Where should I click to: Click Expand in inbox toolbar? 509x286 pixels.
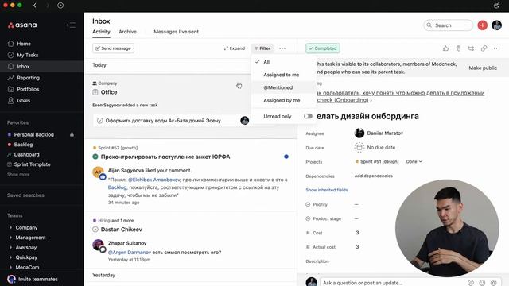[x=235, y=48]
